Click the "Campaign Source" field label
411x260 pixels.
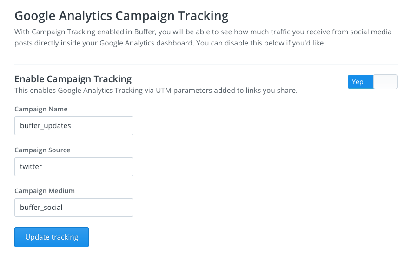[x=42, y=150]
